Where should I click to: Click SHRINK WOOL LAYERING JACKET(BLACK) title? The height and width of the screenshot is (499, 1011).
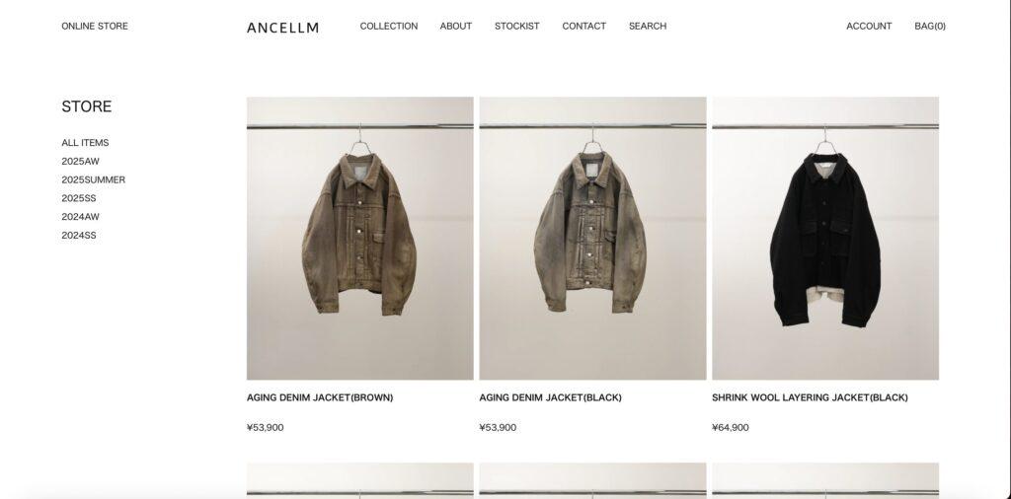pyautogui.click(x=810, y=397)
